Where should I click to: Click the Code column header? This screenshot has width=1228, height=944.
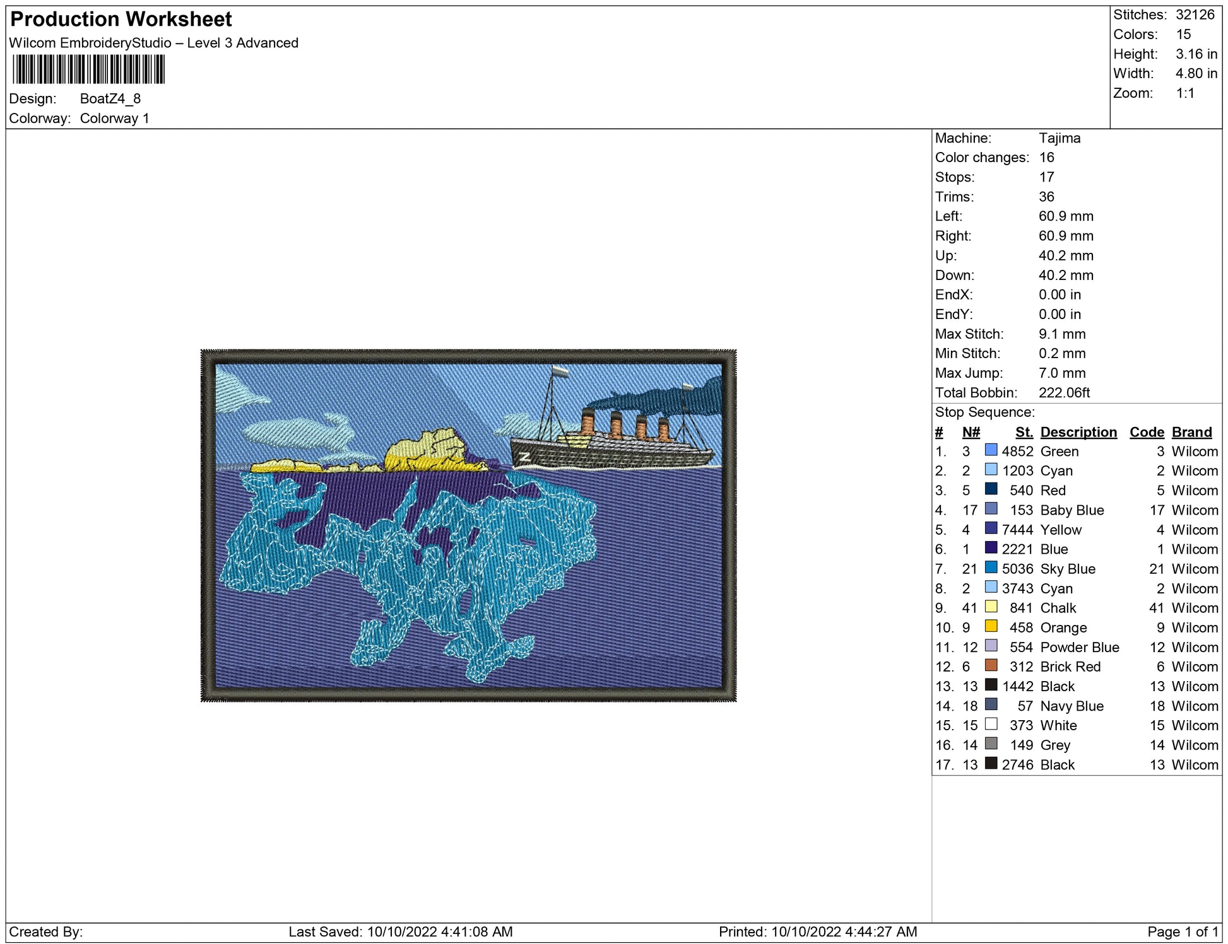coord(1146,432)
